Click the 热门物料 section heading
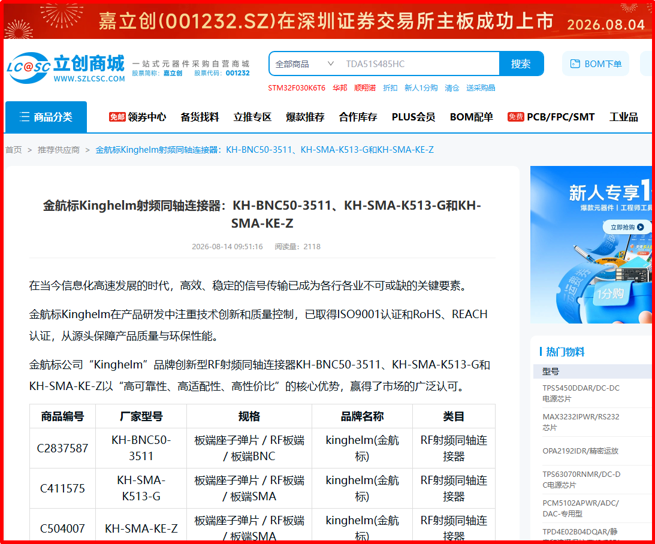Viewport: 655px width, 544px height. [565, 352]
